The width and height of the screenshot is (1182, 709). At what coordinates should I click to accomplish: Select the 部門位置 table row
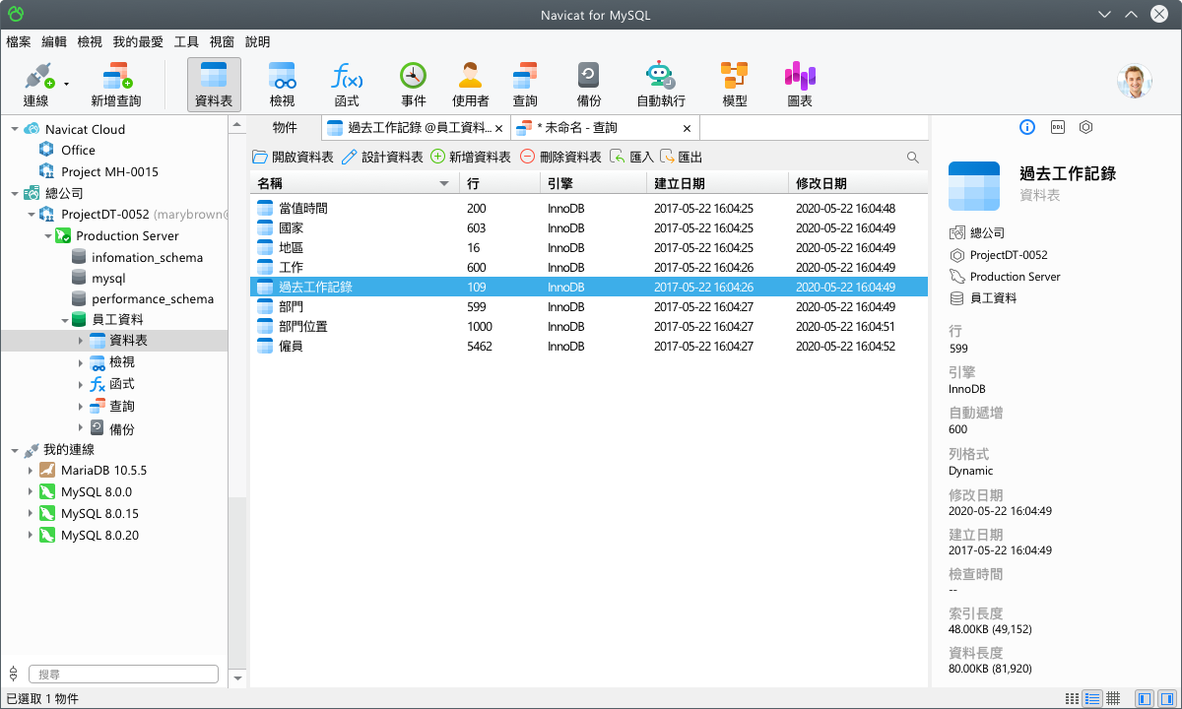(x=588, y=326)
